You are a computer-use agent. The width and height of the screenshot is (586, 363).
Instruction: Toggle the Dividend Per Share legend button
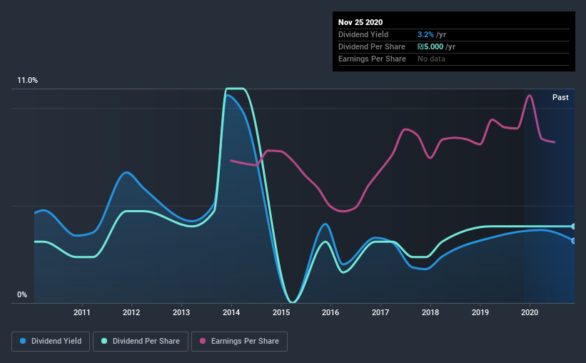click(141, 342)
